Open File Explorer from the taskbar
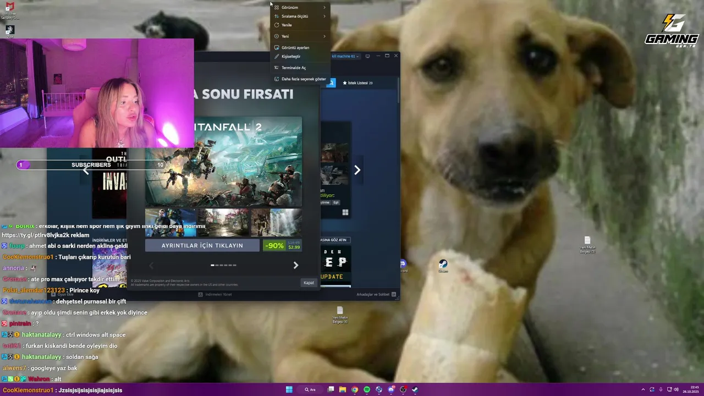 [x=342, y=389]
